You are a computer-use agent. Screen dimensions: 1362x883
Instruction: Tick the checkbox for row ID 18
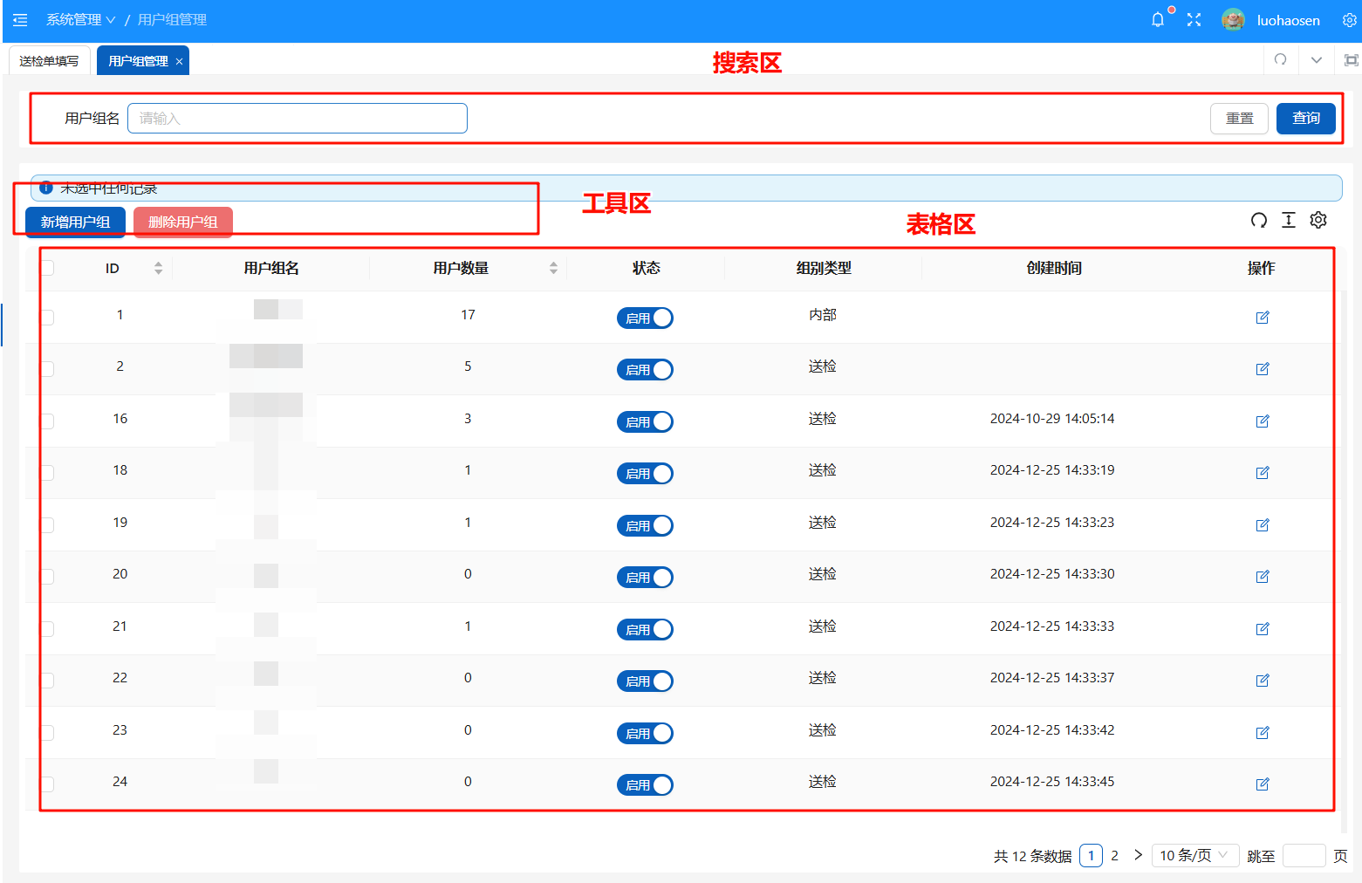click(x=47, y=472)
